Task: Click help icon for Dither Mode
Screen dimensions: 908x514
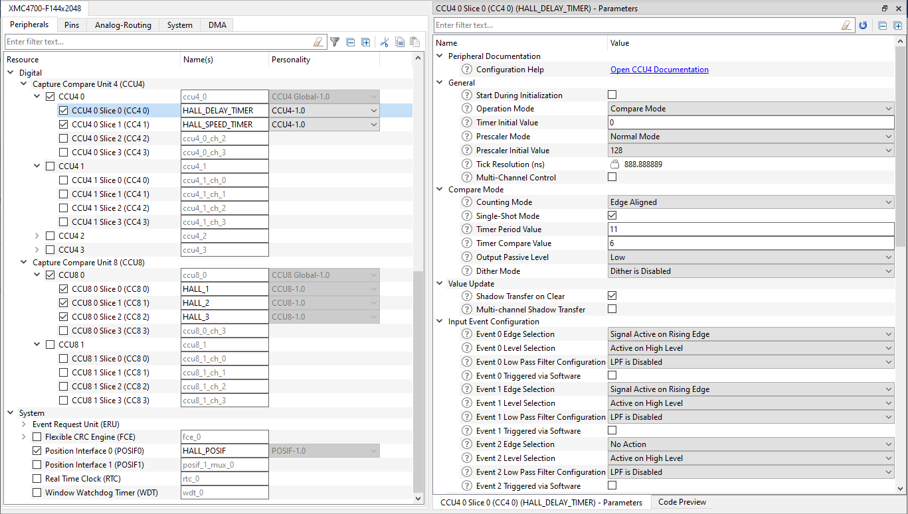Action: pyautogui.click(x=467, y=271)
